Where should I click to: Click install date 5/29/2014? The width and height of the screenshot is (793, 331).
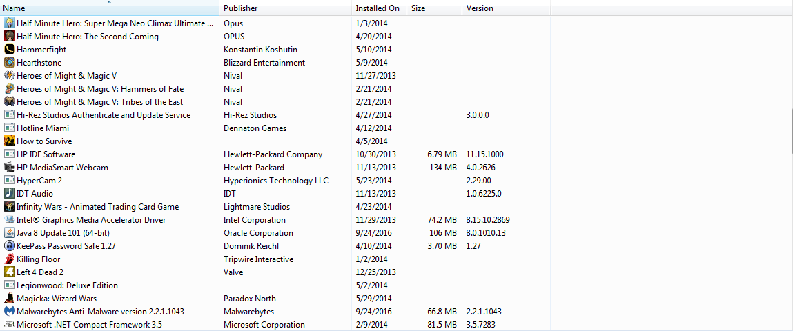point(374,299)
